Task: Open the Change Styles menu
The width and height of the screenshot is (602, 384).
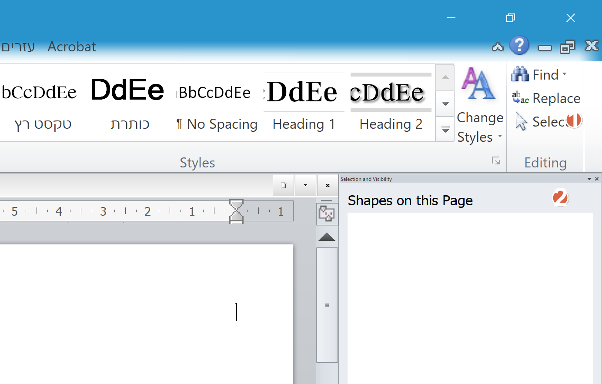Action: click(480, 105)
